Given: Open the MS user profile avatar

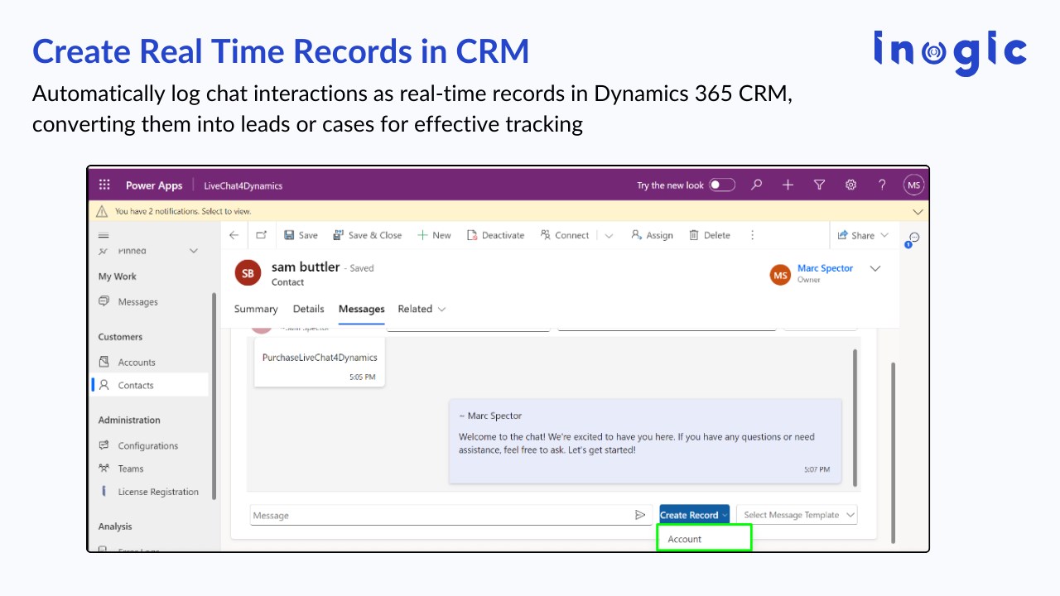Looking at the screenshot, I should tap(913, 185).
